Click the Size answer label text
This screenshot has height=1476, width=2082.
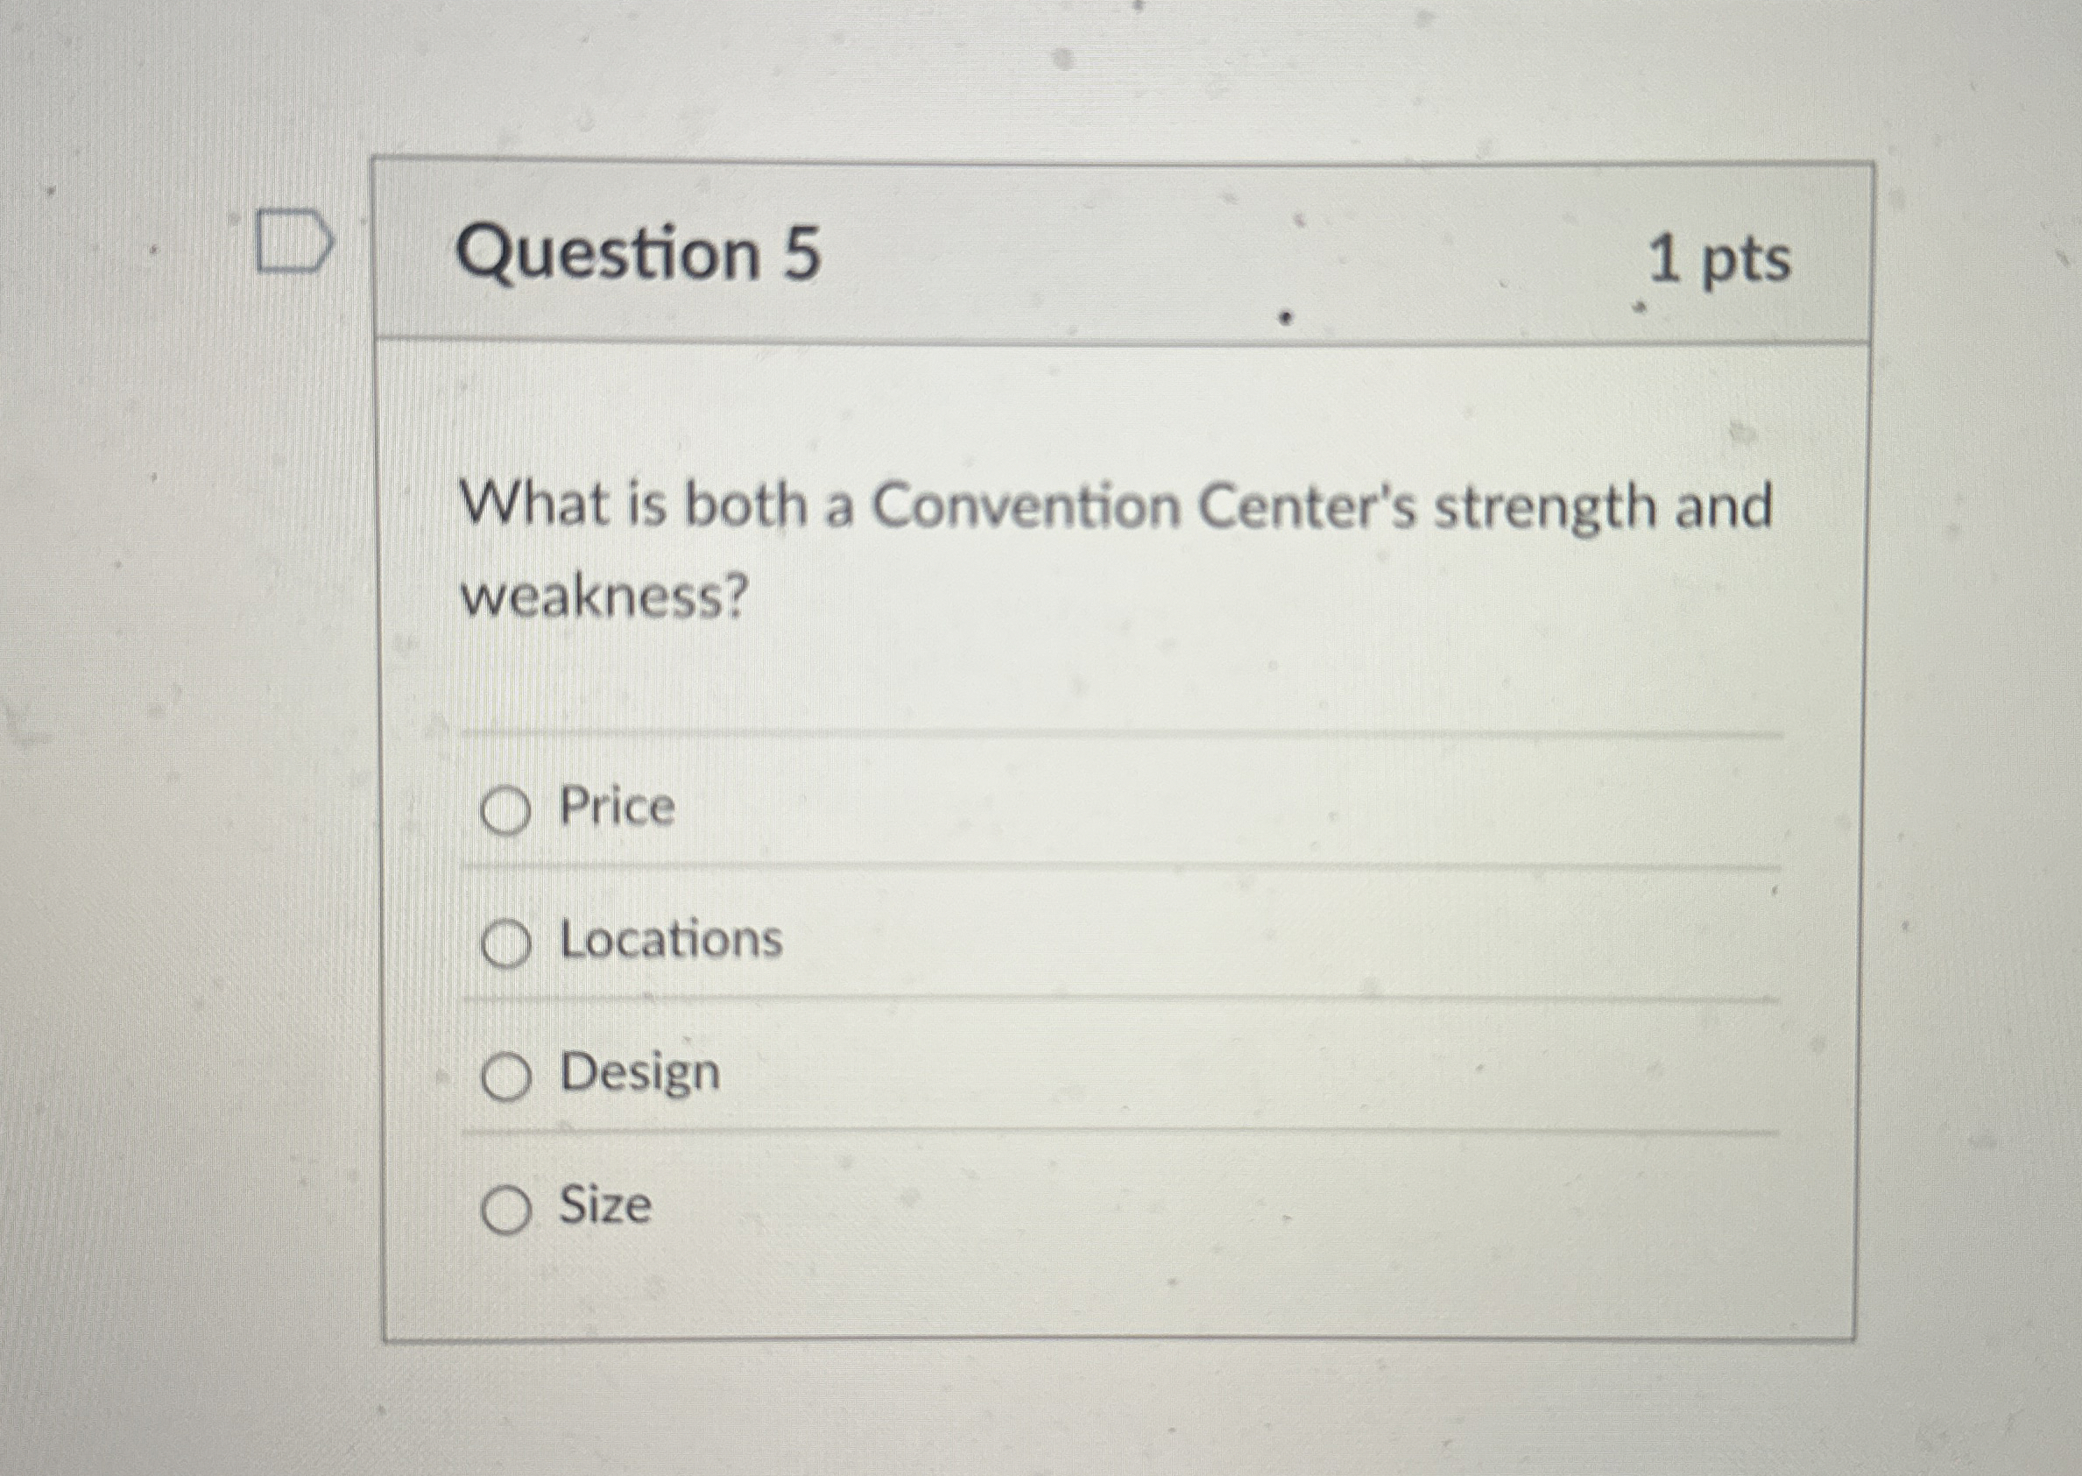tap(605, 1206)
